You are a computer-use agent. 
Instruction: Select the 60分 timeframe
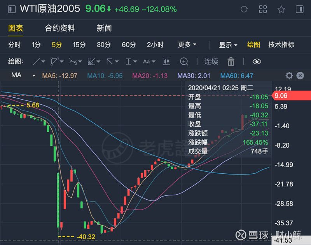click(x=129, y=45)
